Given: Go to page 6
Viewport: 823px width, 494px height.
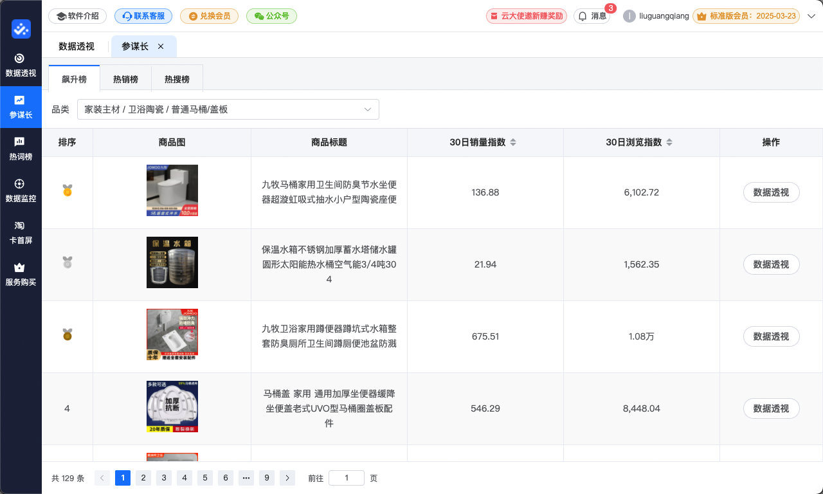Looking at the screenshot, I should [226, 478].
